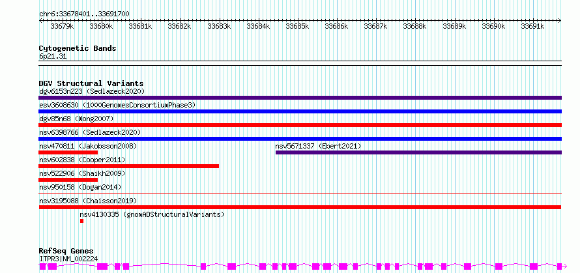
Task: Click the 33681k ruler tick label
Action: 140,26
